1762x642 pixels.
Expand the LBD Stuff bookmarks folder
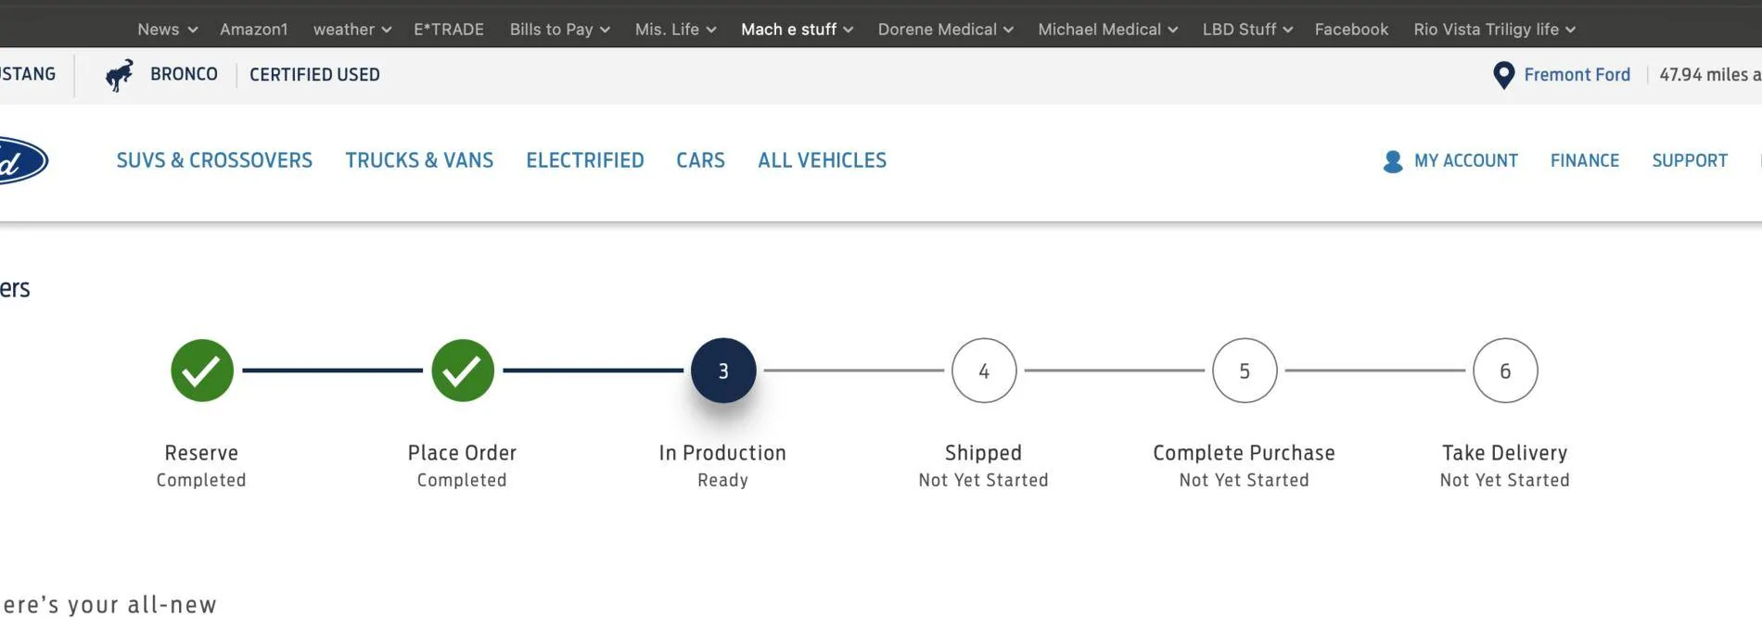[x=1248, y=30]
